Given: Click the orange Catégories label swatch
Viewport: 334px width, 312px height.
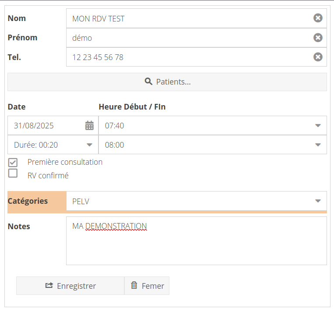Looking at the screenshot, I should pos(37,201).
